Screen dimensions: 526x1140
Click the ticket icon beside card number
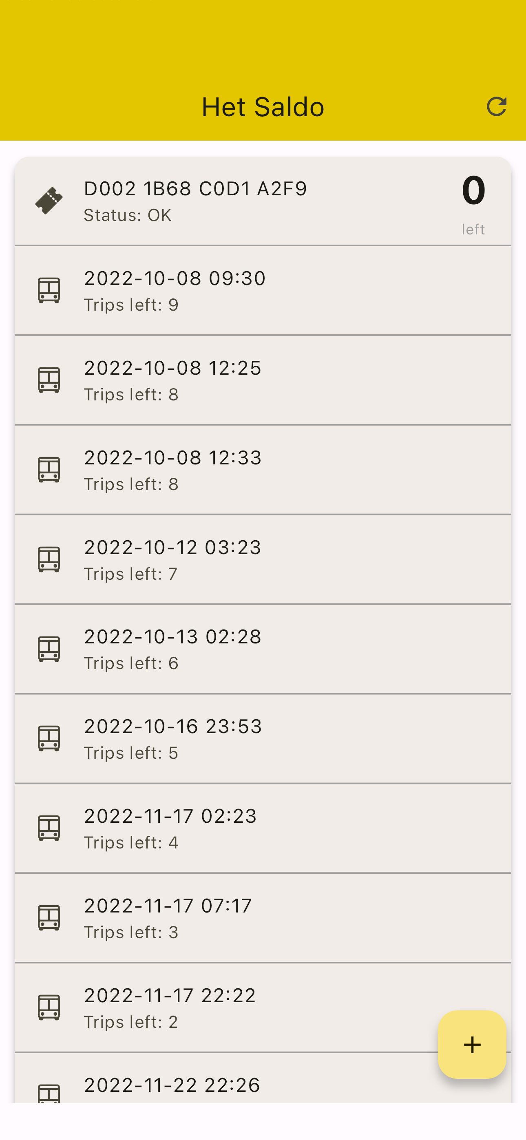pyautogui.click(x=49, y=201)
